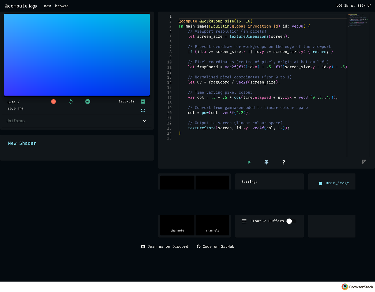The image size is (375, 292).
Task: Click the Uniforms label
Action: click(x=16, y=121)
